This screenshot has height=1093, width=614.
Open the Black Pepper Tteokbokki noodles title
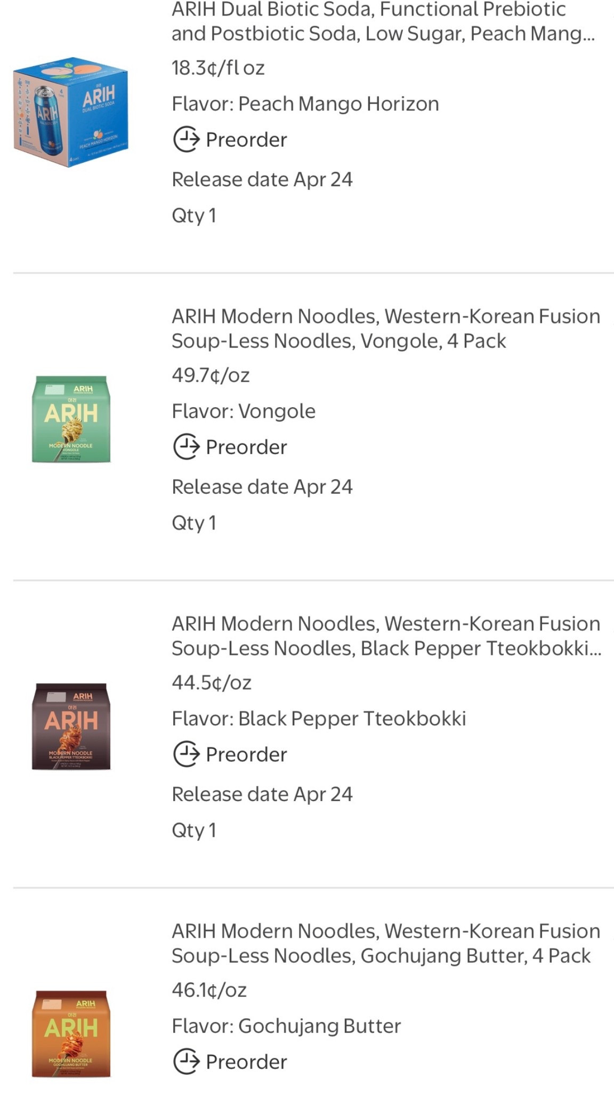[386, 636]
